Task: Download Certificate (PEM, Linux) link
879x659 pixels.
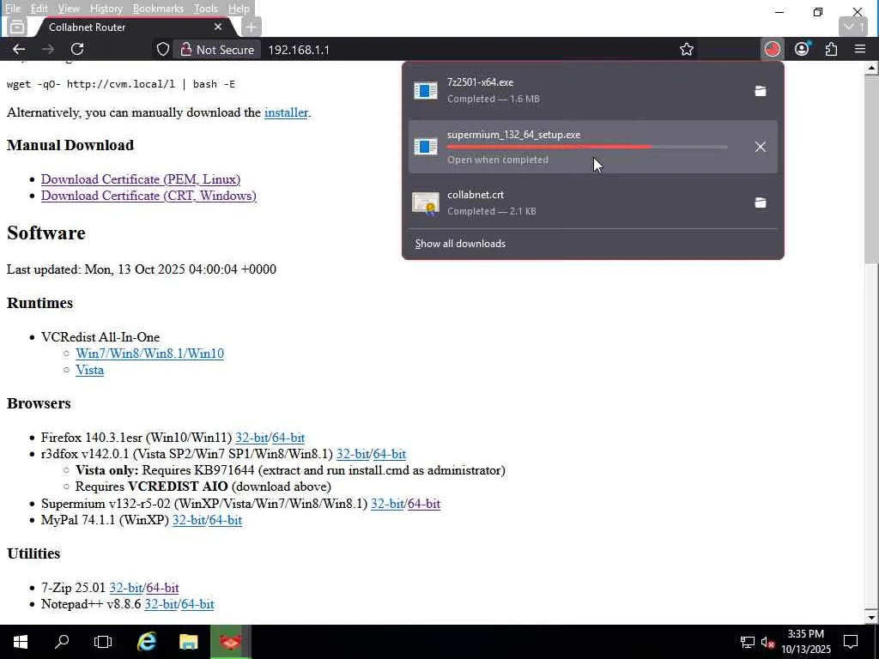Action: coord(141,179)
